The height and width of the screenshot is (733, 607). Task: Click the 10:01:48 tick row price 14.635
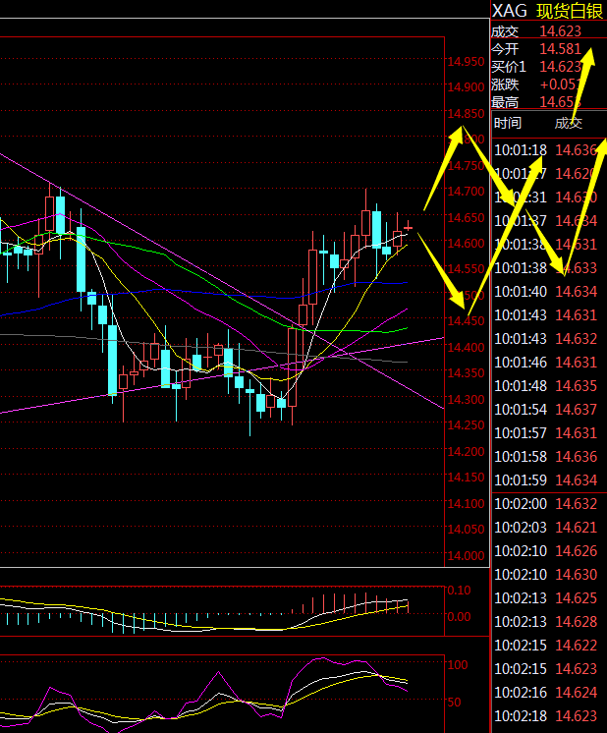pyautogui.click(x=577, y=386)
